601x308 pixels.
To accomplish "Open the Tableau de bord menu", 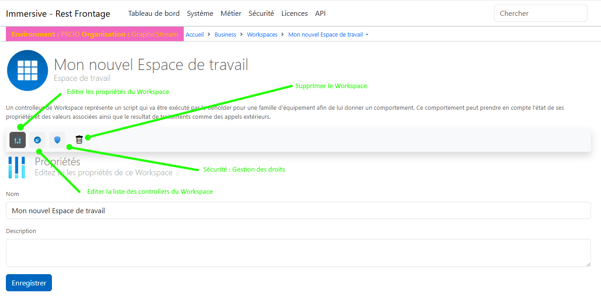I will (x=154, y=14).
